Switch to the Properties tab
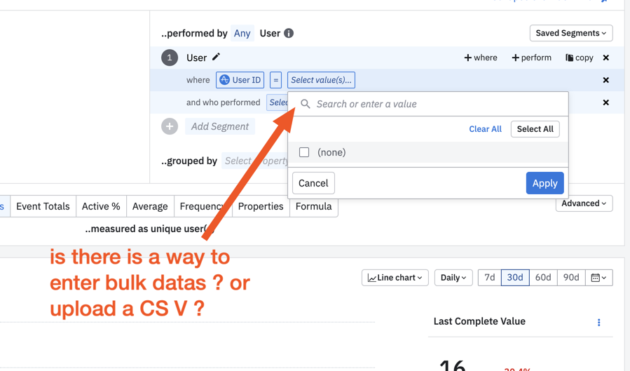630x371 pixels. (261, 206)
